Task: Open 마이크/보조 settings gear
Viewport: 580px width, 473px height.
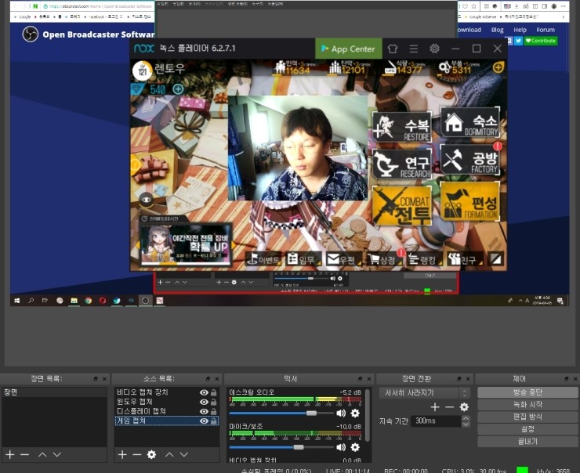Action: pos(355,447)
